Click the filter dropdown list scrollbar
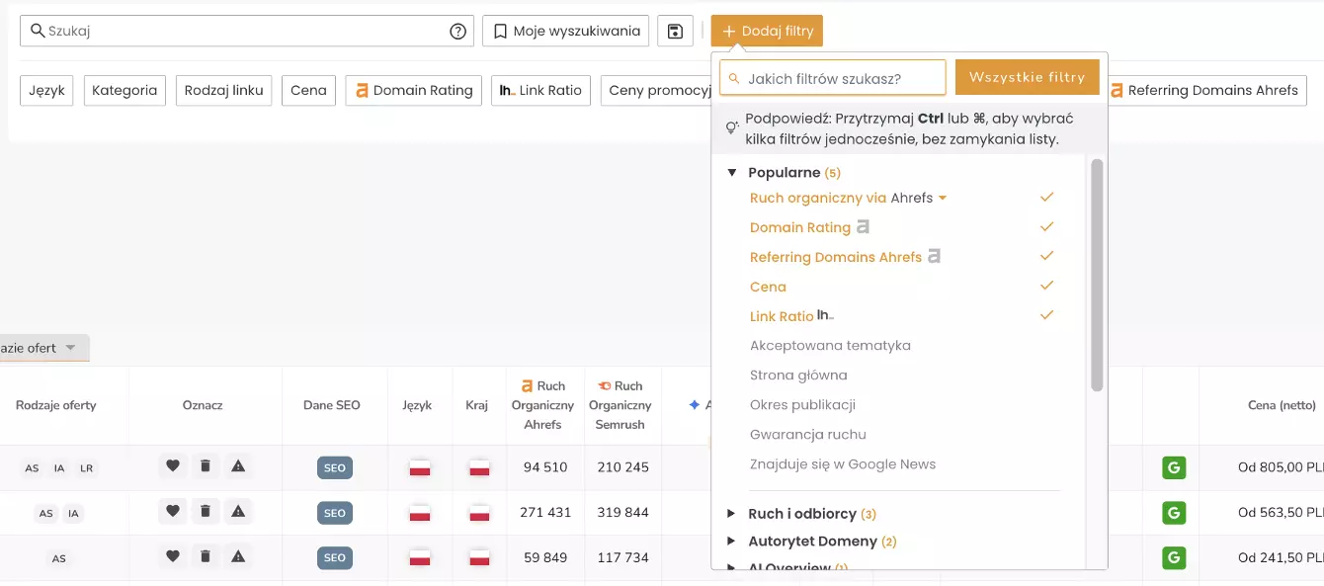The width and height of the screenshot is (1324, 586). pos(1097,275)
